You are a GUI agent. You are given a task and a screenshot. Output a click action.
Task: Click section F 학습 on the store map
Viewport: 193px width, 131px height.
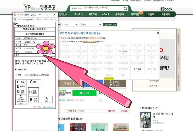click(x=21, y=82)
